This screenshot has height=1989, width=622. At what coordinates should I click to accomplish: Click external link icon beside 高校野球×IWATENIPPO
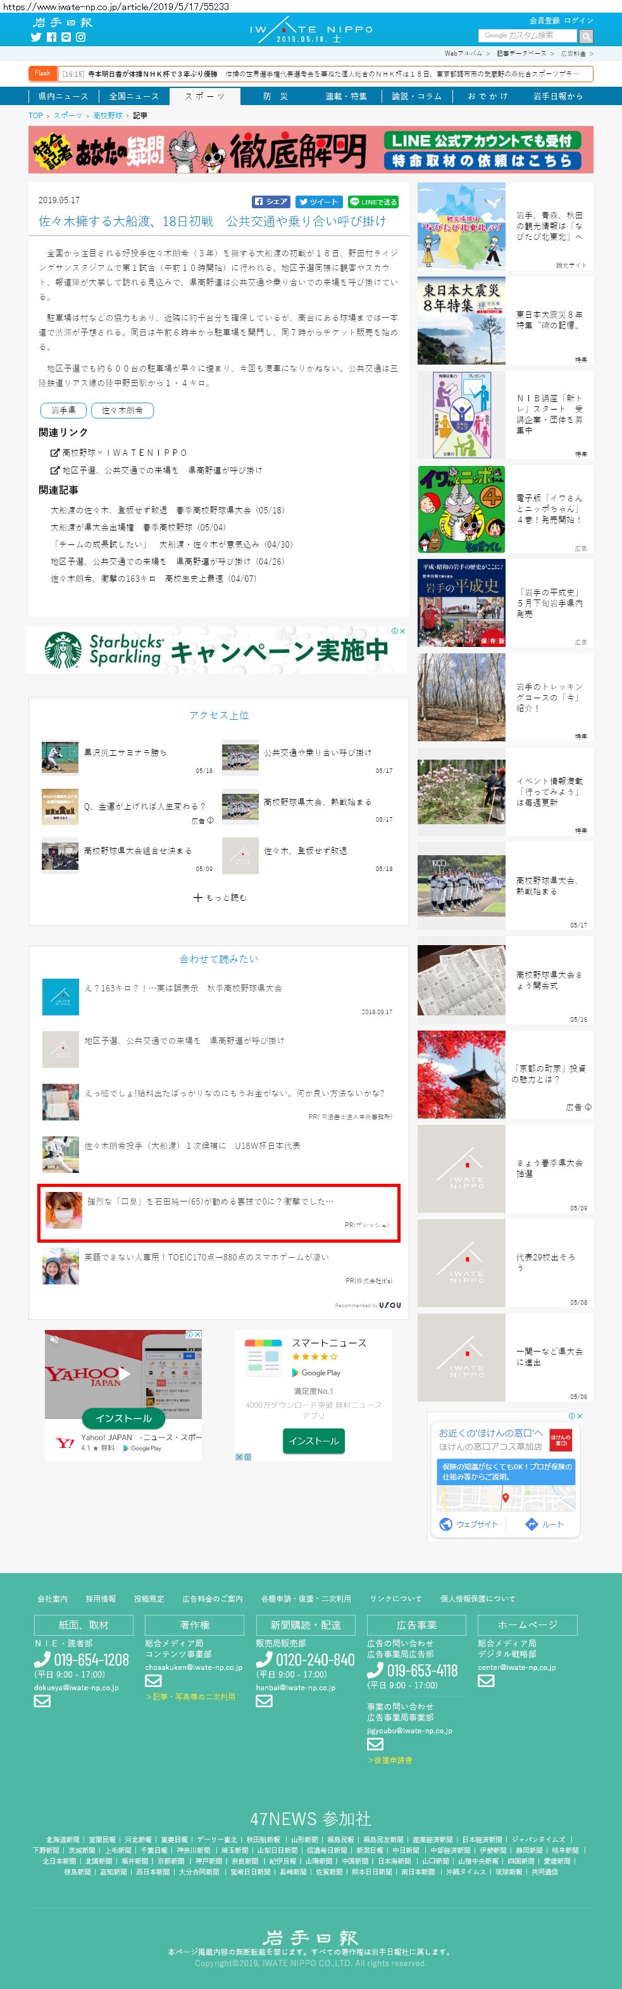coord(55,453)
